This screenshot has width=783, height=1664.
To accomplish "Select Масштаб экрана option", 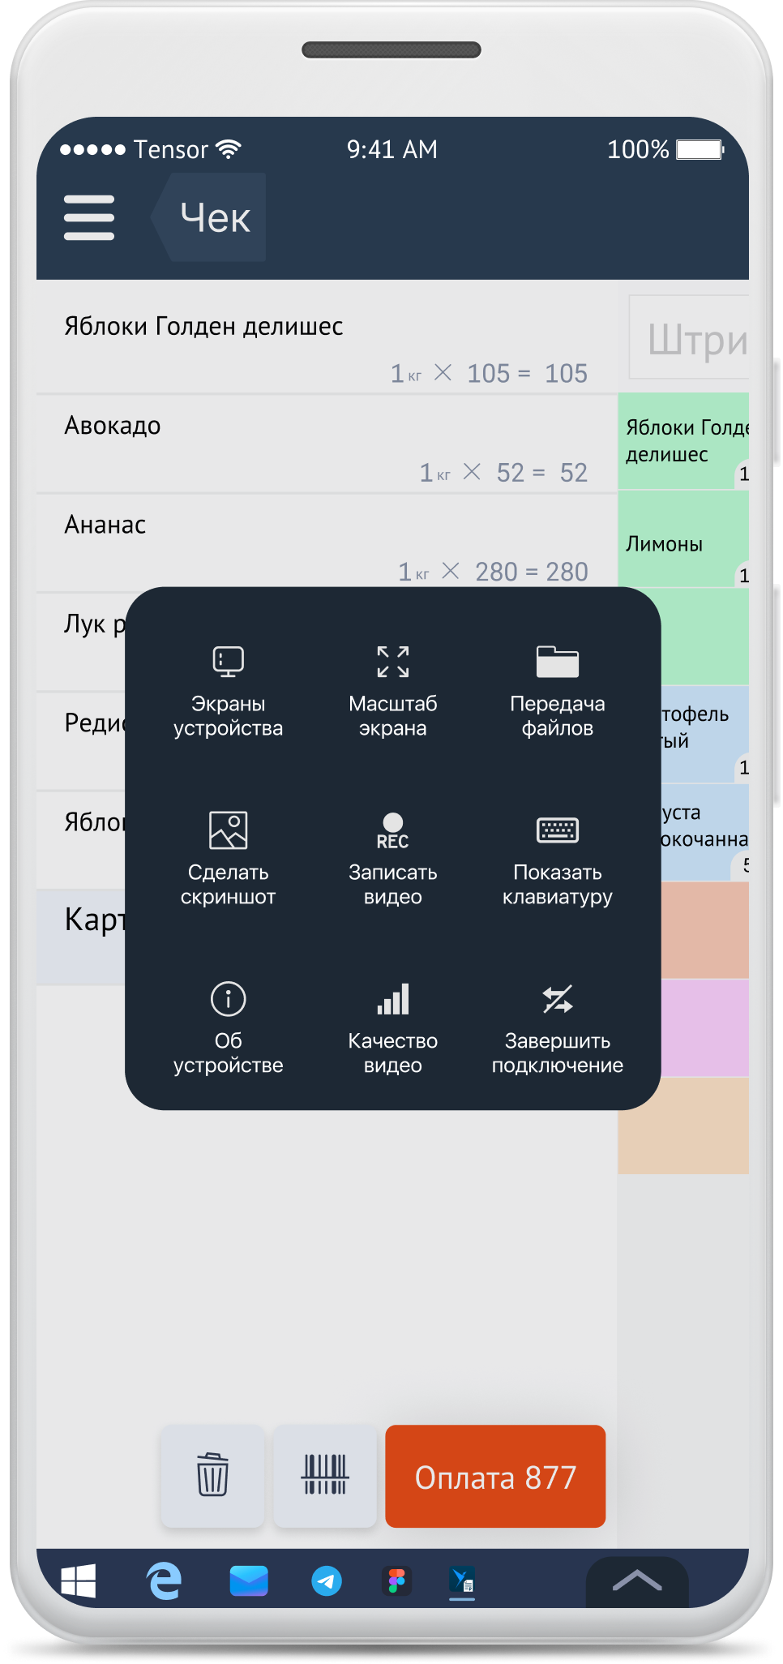I will [x=393, y=691].
